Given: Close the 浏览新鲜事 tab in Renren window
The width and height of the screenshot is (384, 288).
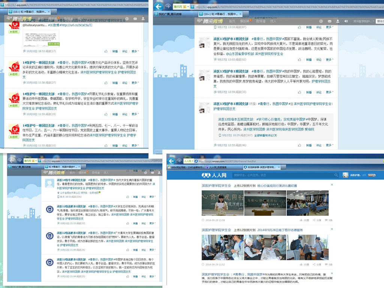Looking at the screenshot, I should (x=279, y=167).
